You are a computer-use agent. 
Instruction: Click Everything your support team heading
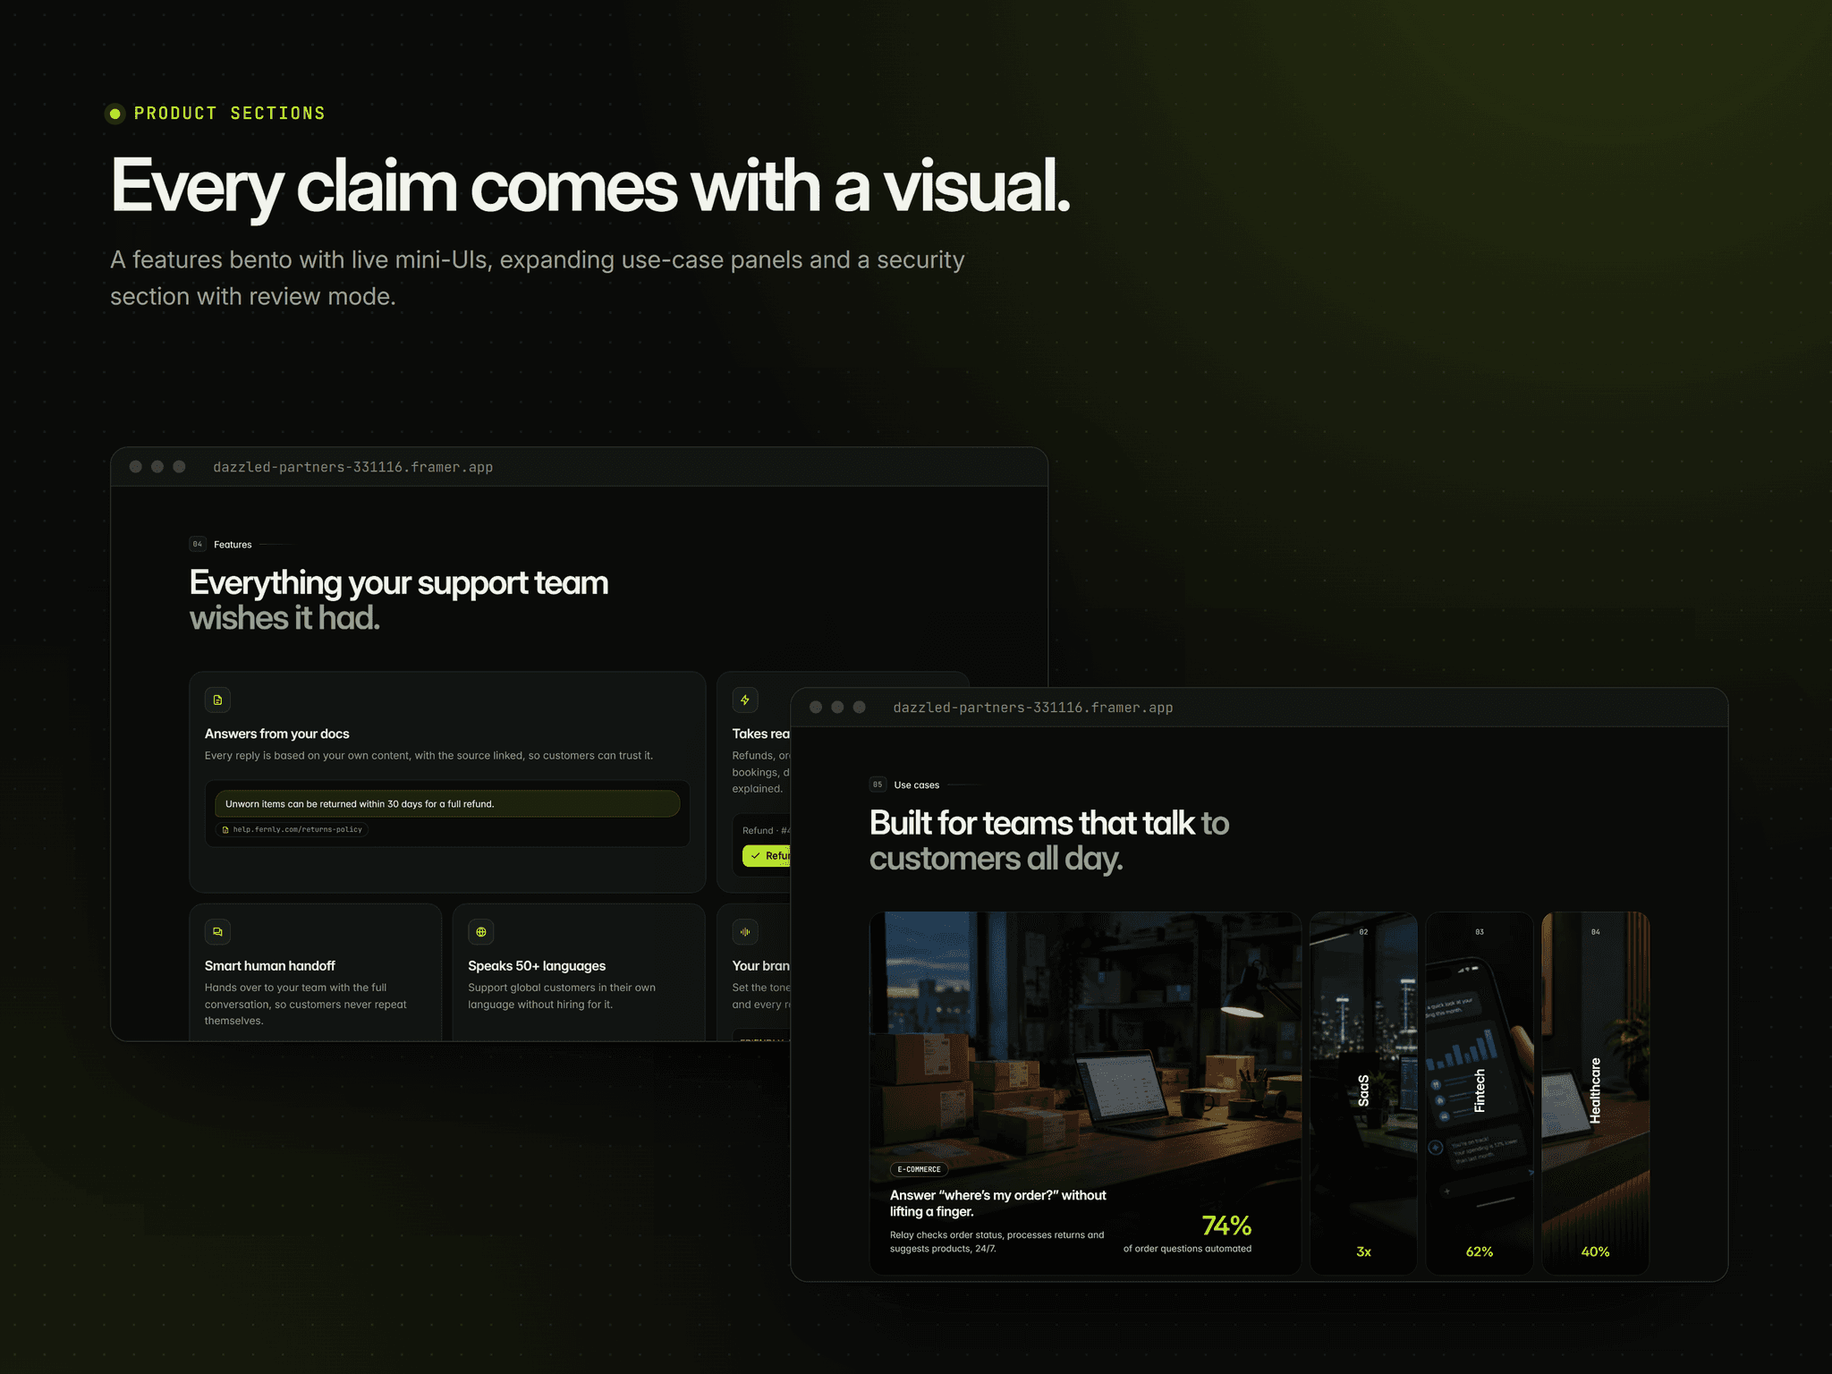399,599
